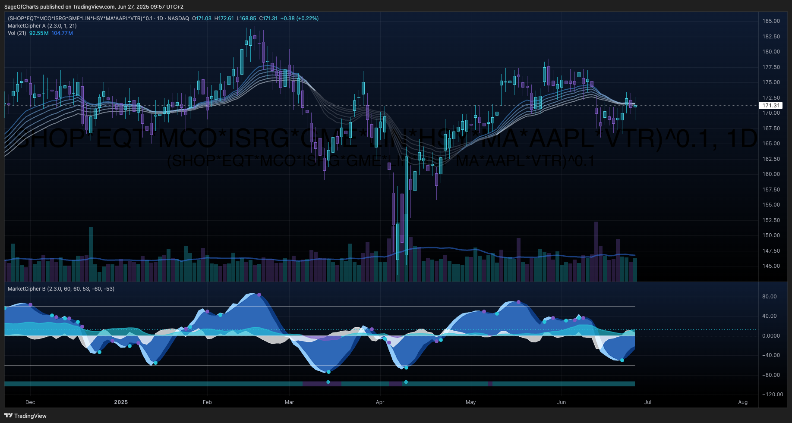The image size is (792, 423).
Task: Click the 0.0000 oscillator axis label
Action: tap(771, 336)
